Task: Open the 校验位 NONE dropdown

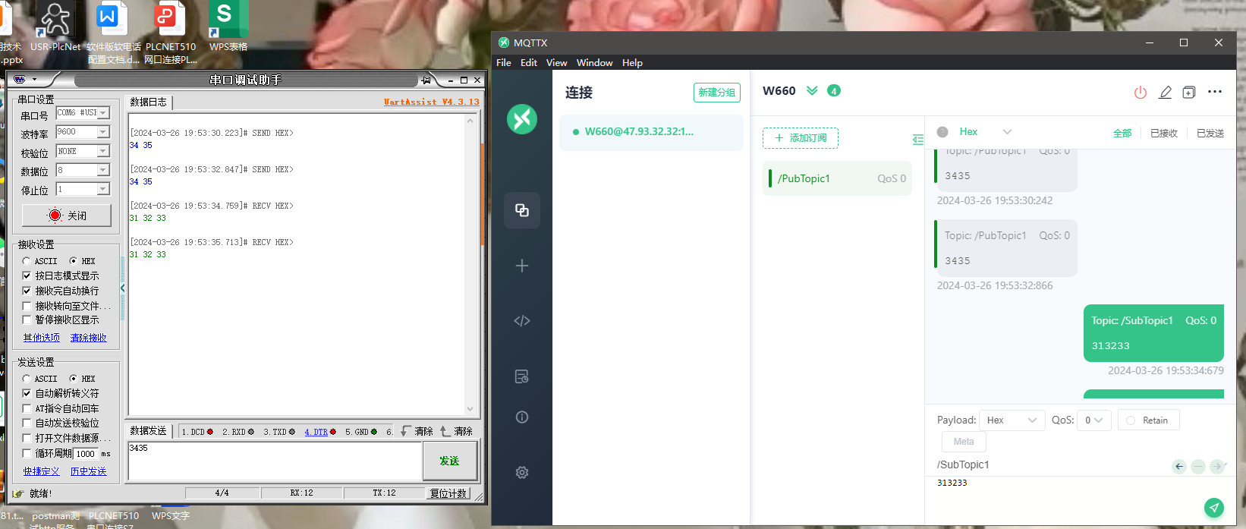Action: 83,151
